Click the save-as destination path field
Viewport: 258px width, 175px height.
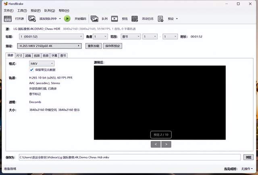pos(130,157)
